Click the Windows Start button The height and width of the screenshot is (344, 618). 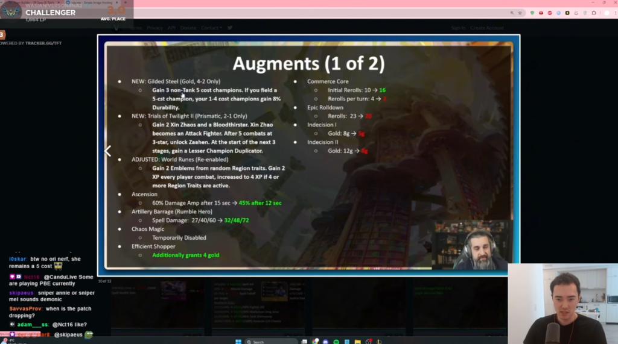click(238, 342)
